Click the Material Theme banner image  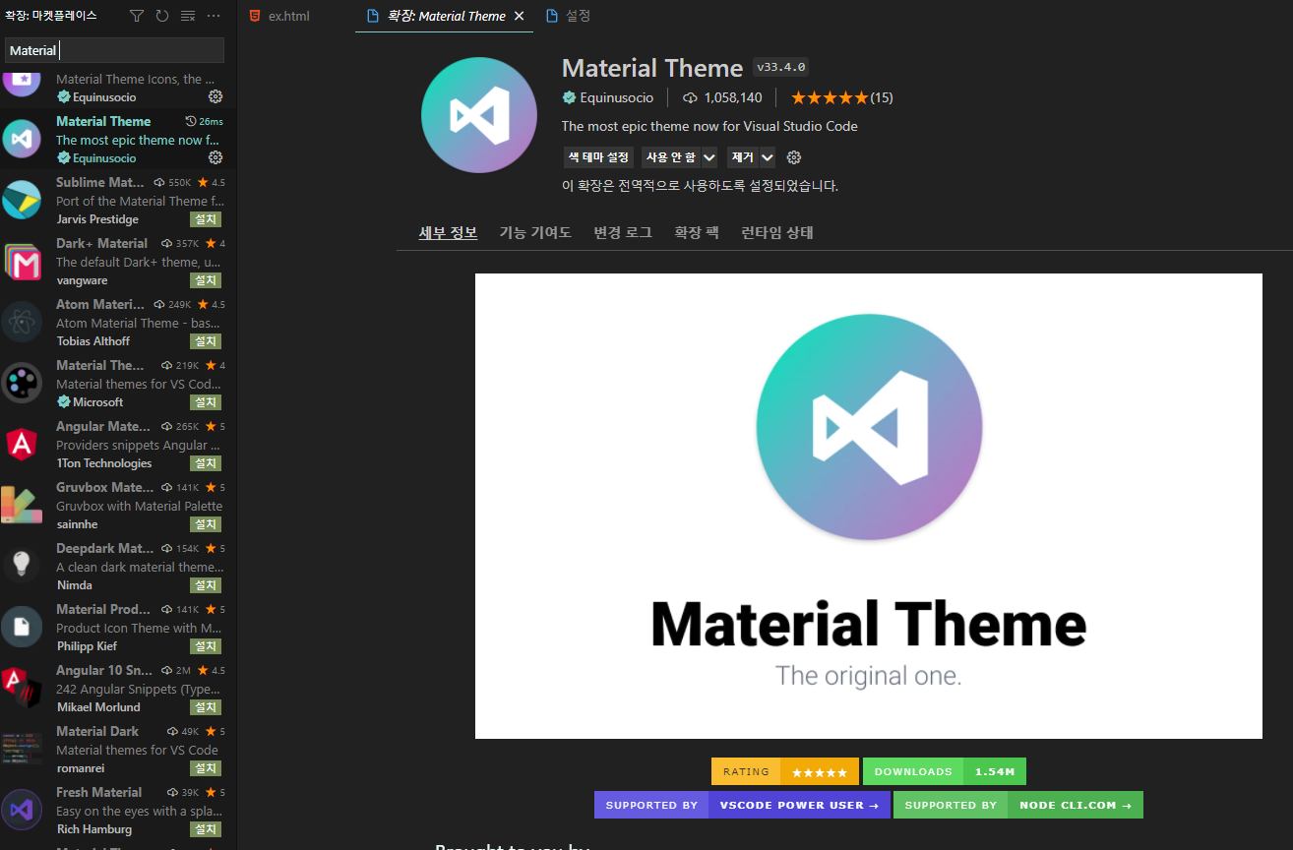pyautogui.click(x=869, y=506)
